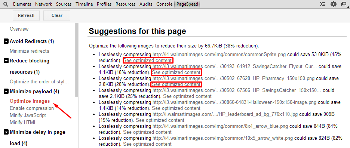The height and width of the screenshot is (148, 350).
Task: Open Halloween-150x150-image.png URL
Action: point(234,102)
